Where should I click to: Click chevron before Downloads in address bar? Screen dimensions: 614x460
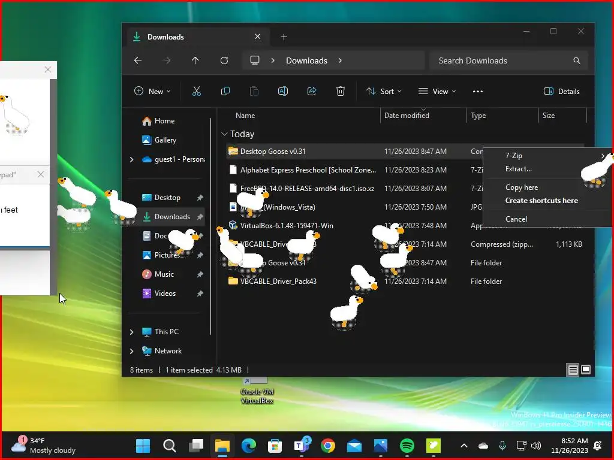coord(273,60)
